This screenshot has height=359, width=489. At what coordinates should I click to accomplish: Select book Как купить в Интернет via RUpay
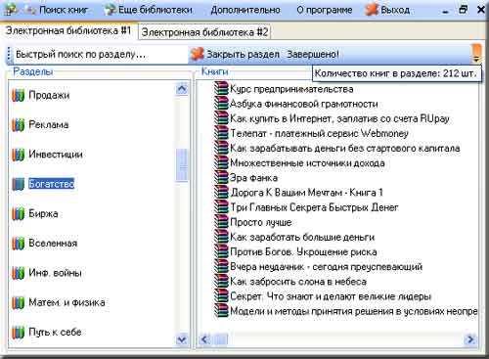(339, 118)
